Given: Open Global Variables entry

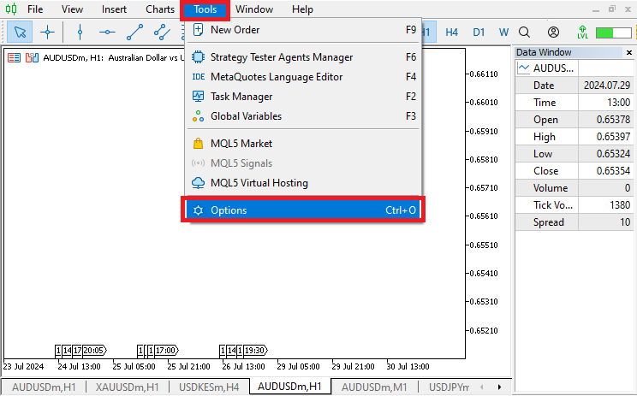Looking at the screenshot, I should pyautogui.click(x=302, y=116).
